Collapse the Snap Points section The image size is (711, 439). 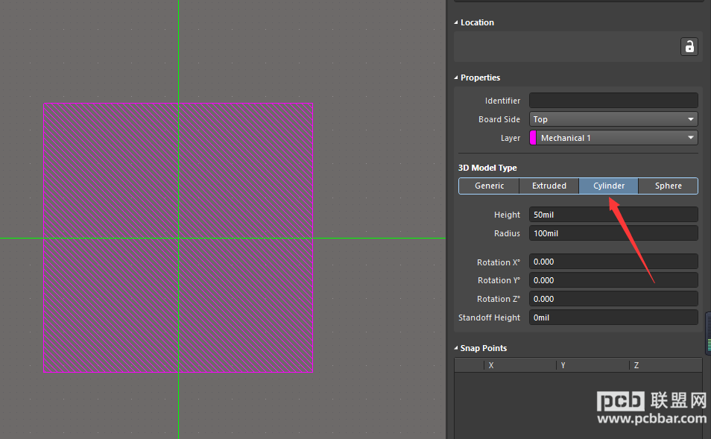(x=456, y=348)
